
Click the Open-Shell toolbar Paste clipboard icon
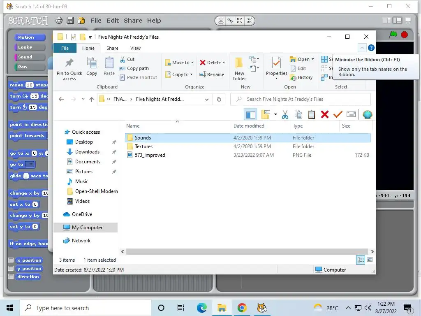[312, 114]
